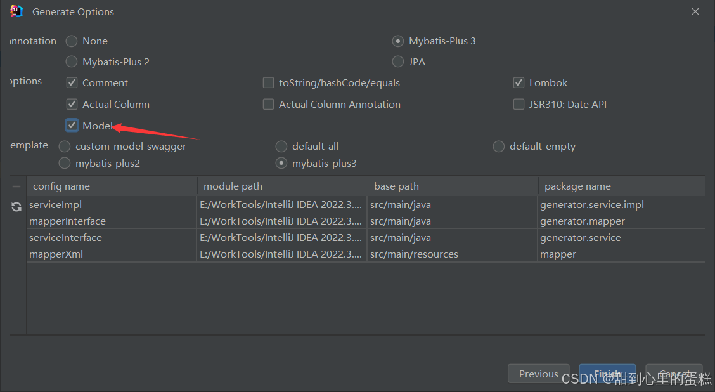Pick the custom-model-swagger template
Viewport: 715px width, 392px height.
[64, 147]
